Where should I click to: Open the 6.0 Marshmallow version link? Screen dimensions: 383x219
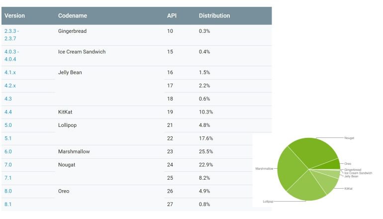point(8,152)
